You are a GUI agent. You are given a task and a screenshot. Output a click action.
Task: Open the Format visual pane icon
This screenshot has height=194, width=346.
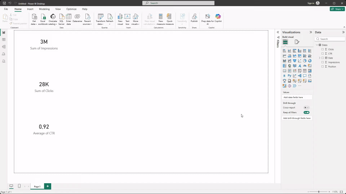(x=297, y=42)
